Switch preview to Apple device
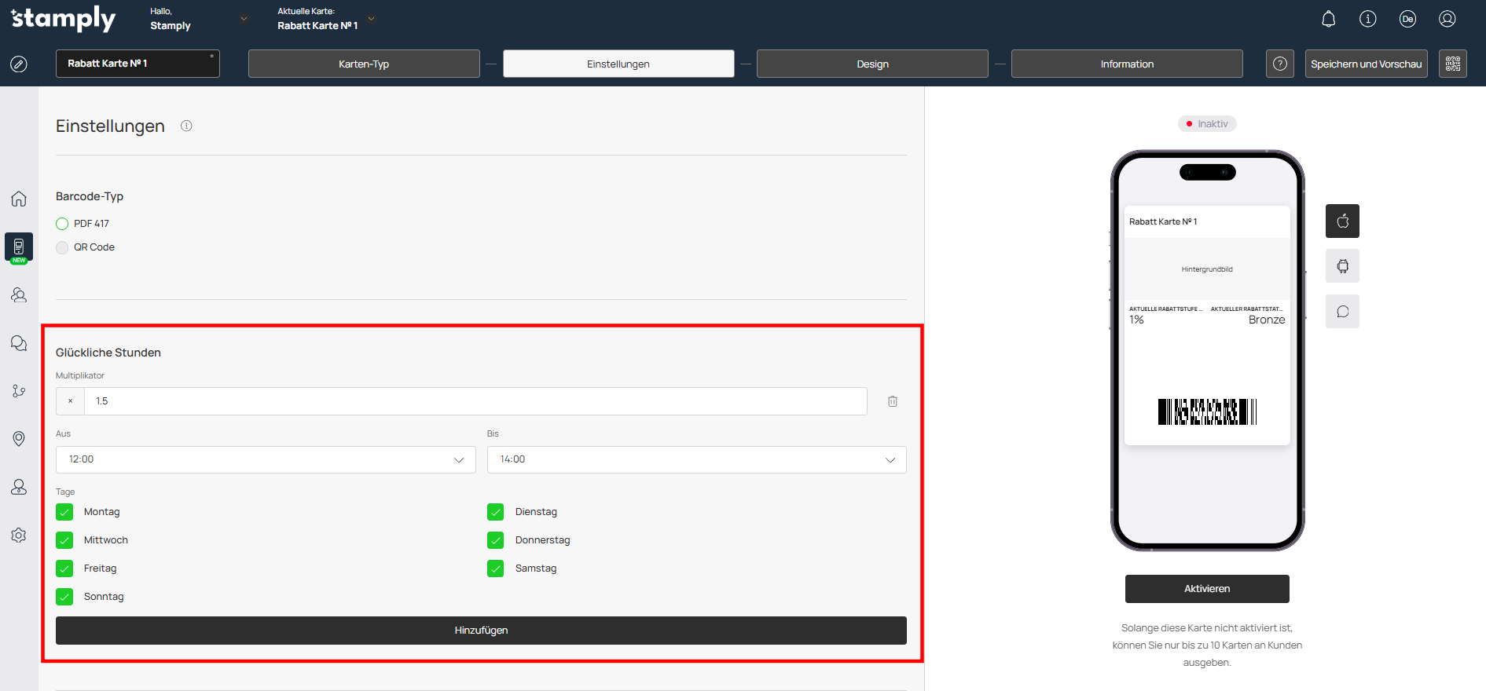Screen dimensions: 1486x691 pos(1341,221)
